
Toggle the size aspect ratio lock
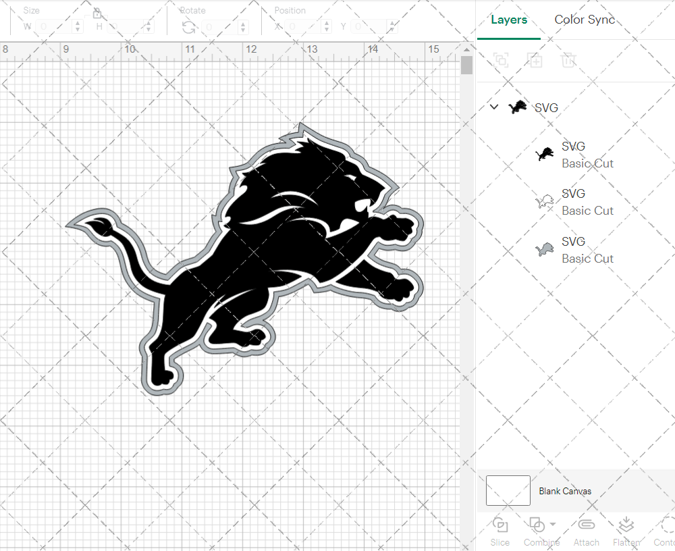[x=97, y=14]
